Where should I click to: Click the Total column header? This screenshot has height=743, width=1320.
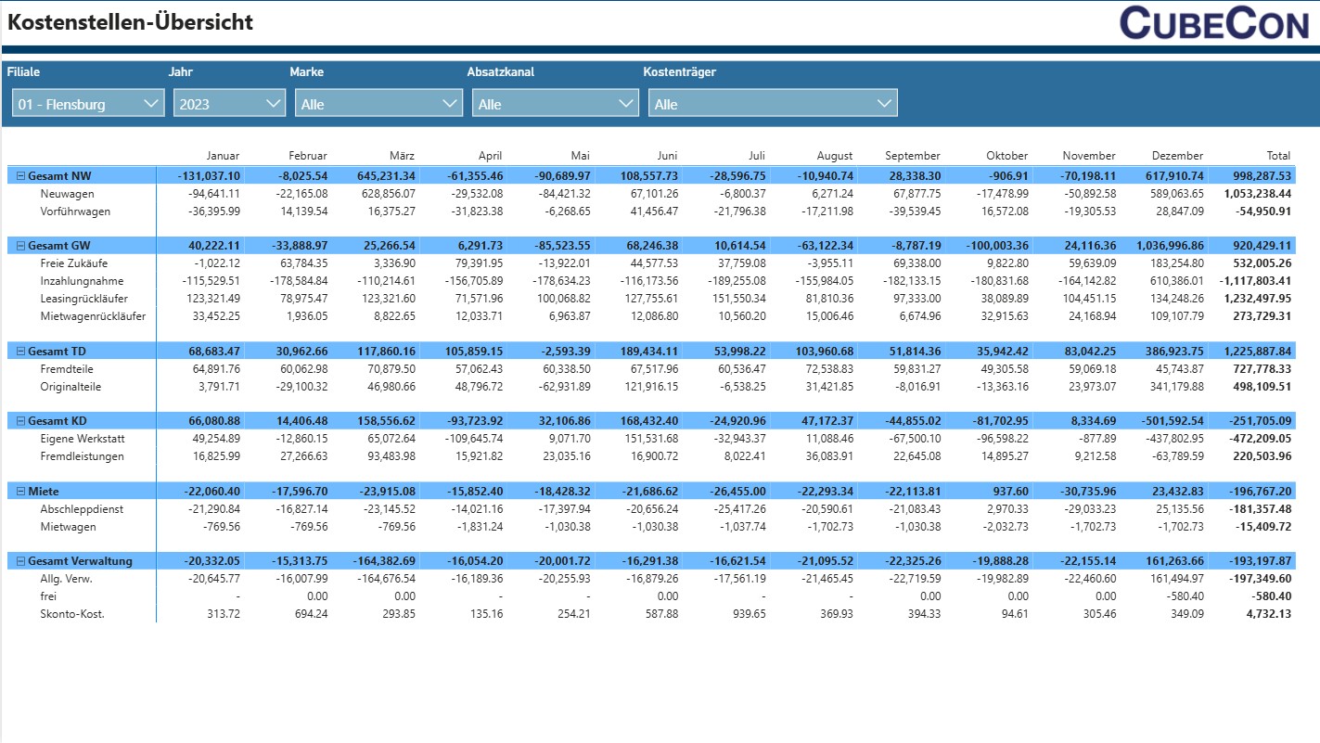coord(1278,156)
